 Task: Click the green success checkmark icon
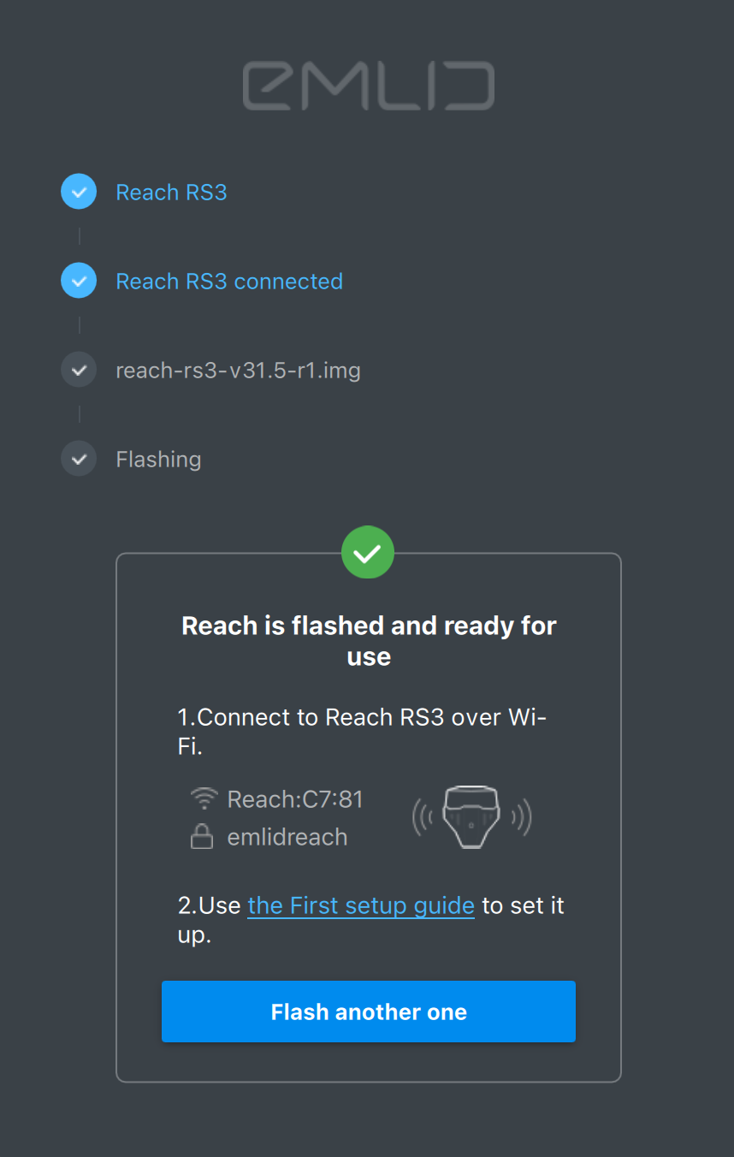[x=368, y=552]
